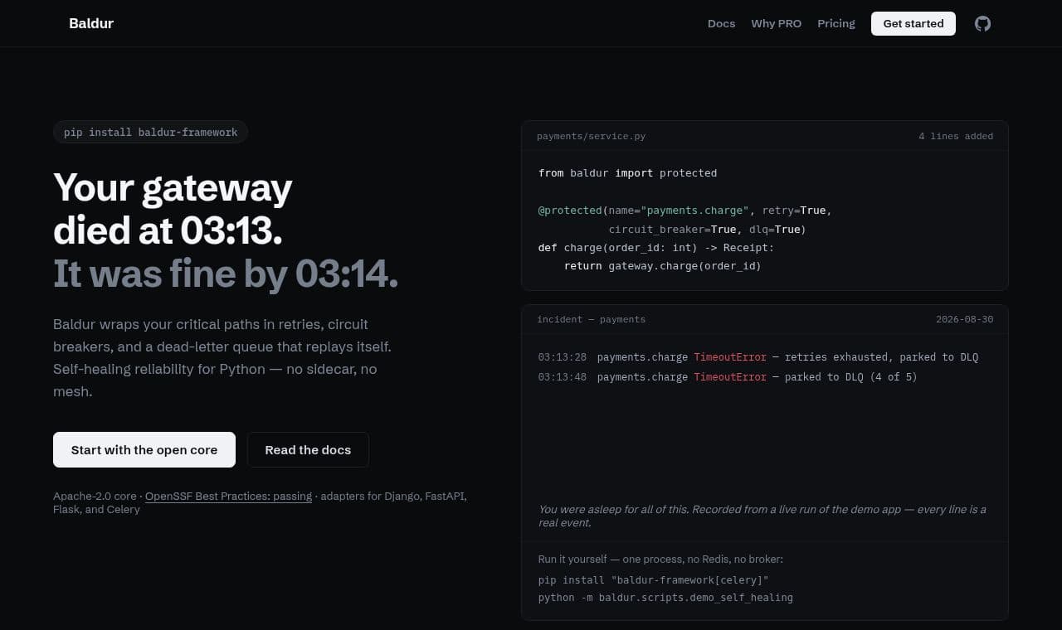Viewport: 1062px width, 630px height.
Task: Open the Docs menu item
Action: [x=721, y=23]
